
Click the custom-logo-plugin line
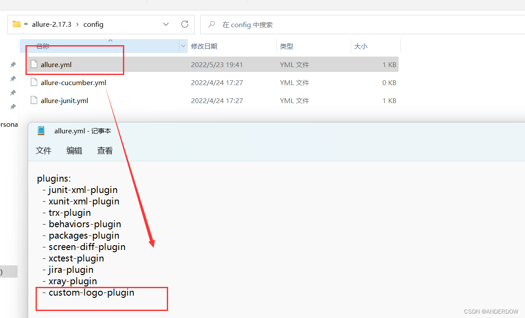[x=88, y=292]
